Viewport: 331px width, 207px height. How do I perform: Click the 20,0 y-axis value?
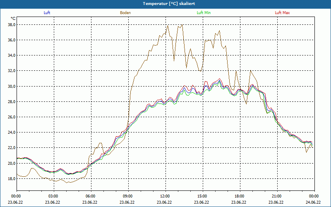(x=11, y=163)
